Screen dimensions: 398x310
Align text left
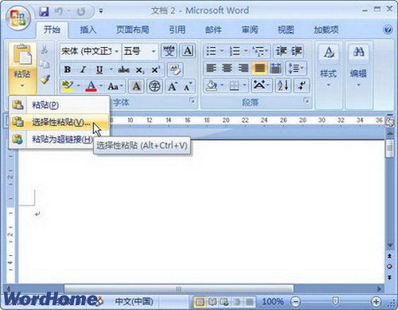click(211, 69)
